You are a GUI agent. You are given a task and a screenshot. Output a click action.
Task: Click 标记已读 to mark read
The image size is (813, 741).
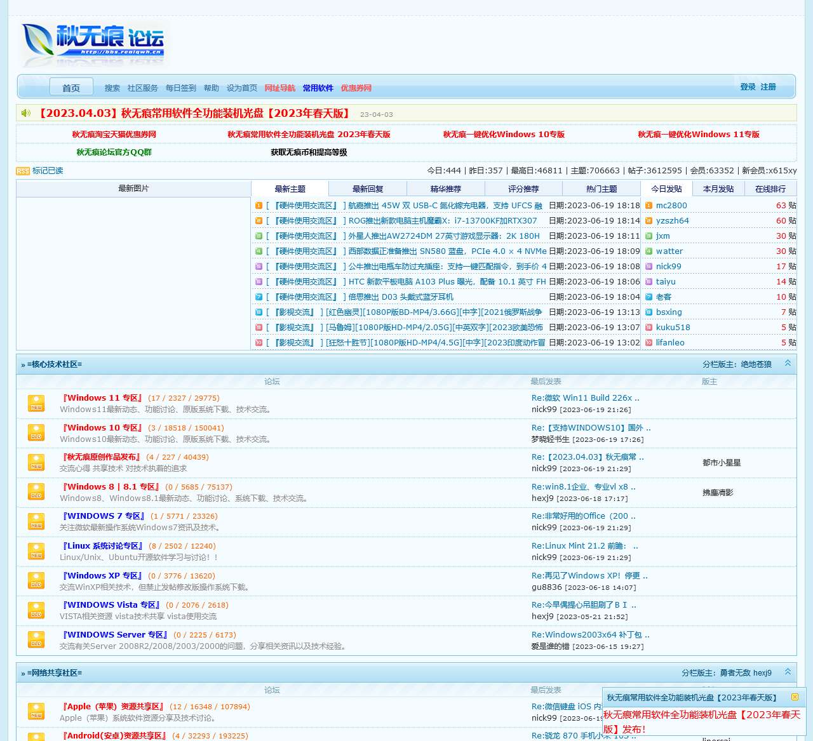click(48, 171)
